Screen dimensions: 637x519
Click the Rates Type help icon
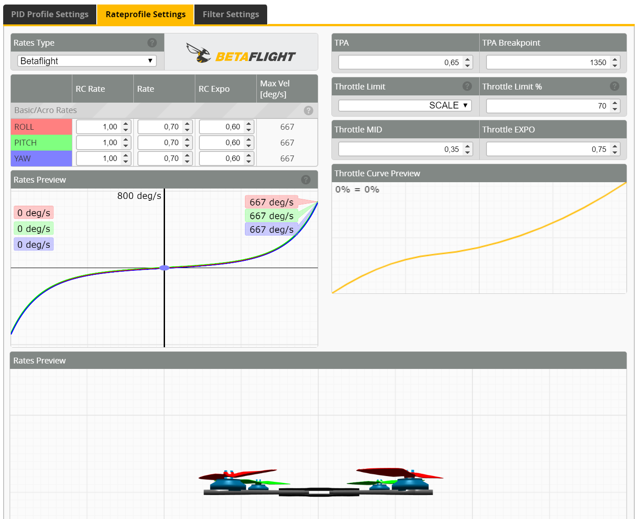pyautogui.click(x=152, y=42)
